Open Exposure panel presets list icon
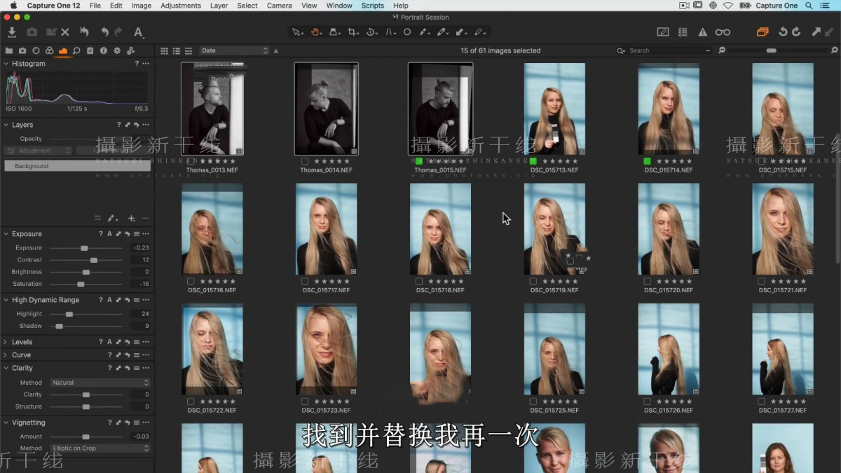This screenshot has height=473, width=841. pyautogui.click(x=136, y=234)
